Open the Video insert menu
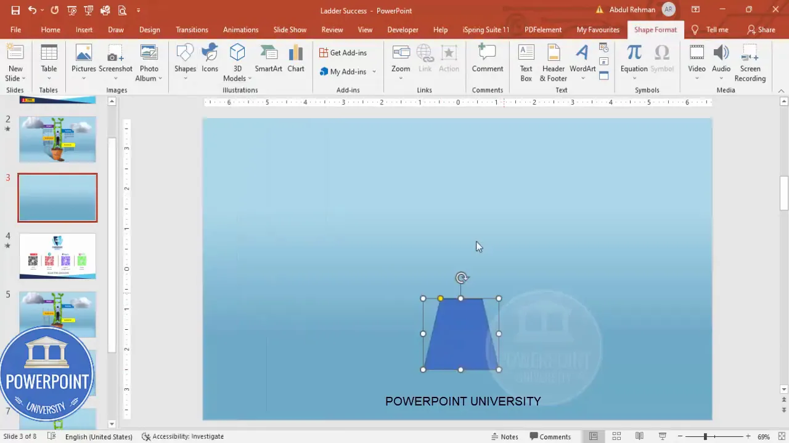The image size is (789, 443). tap(697, 63)
